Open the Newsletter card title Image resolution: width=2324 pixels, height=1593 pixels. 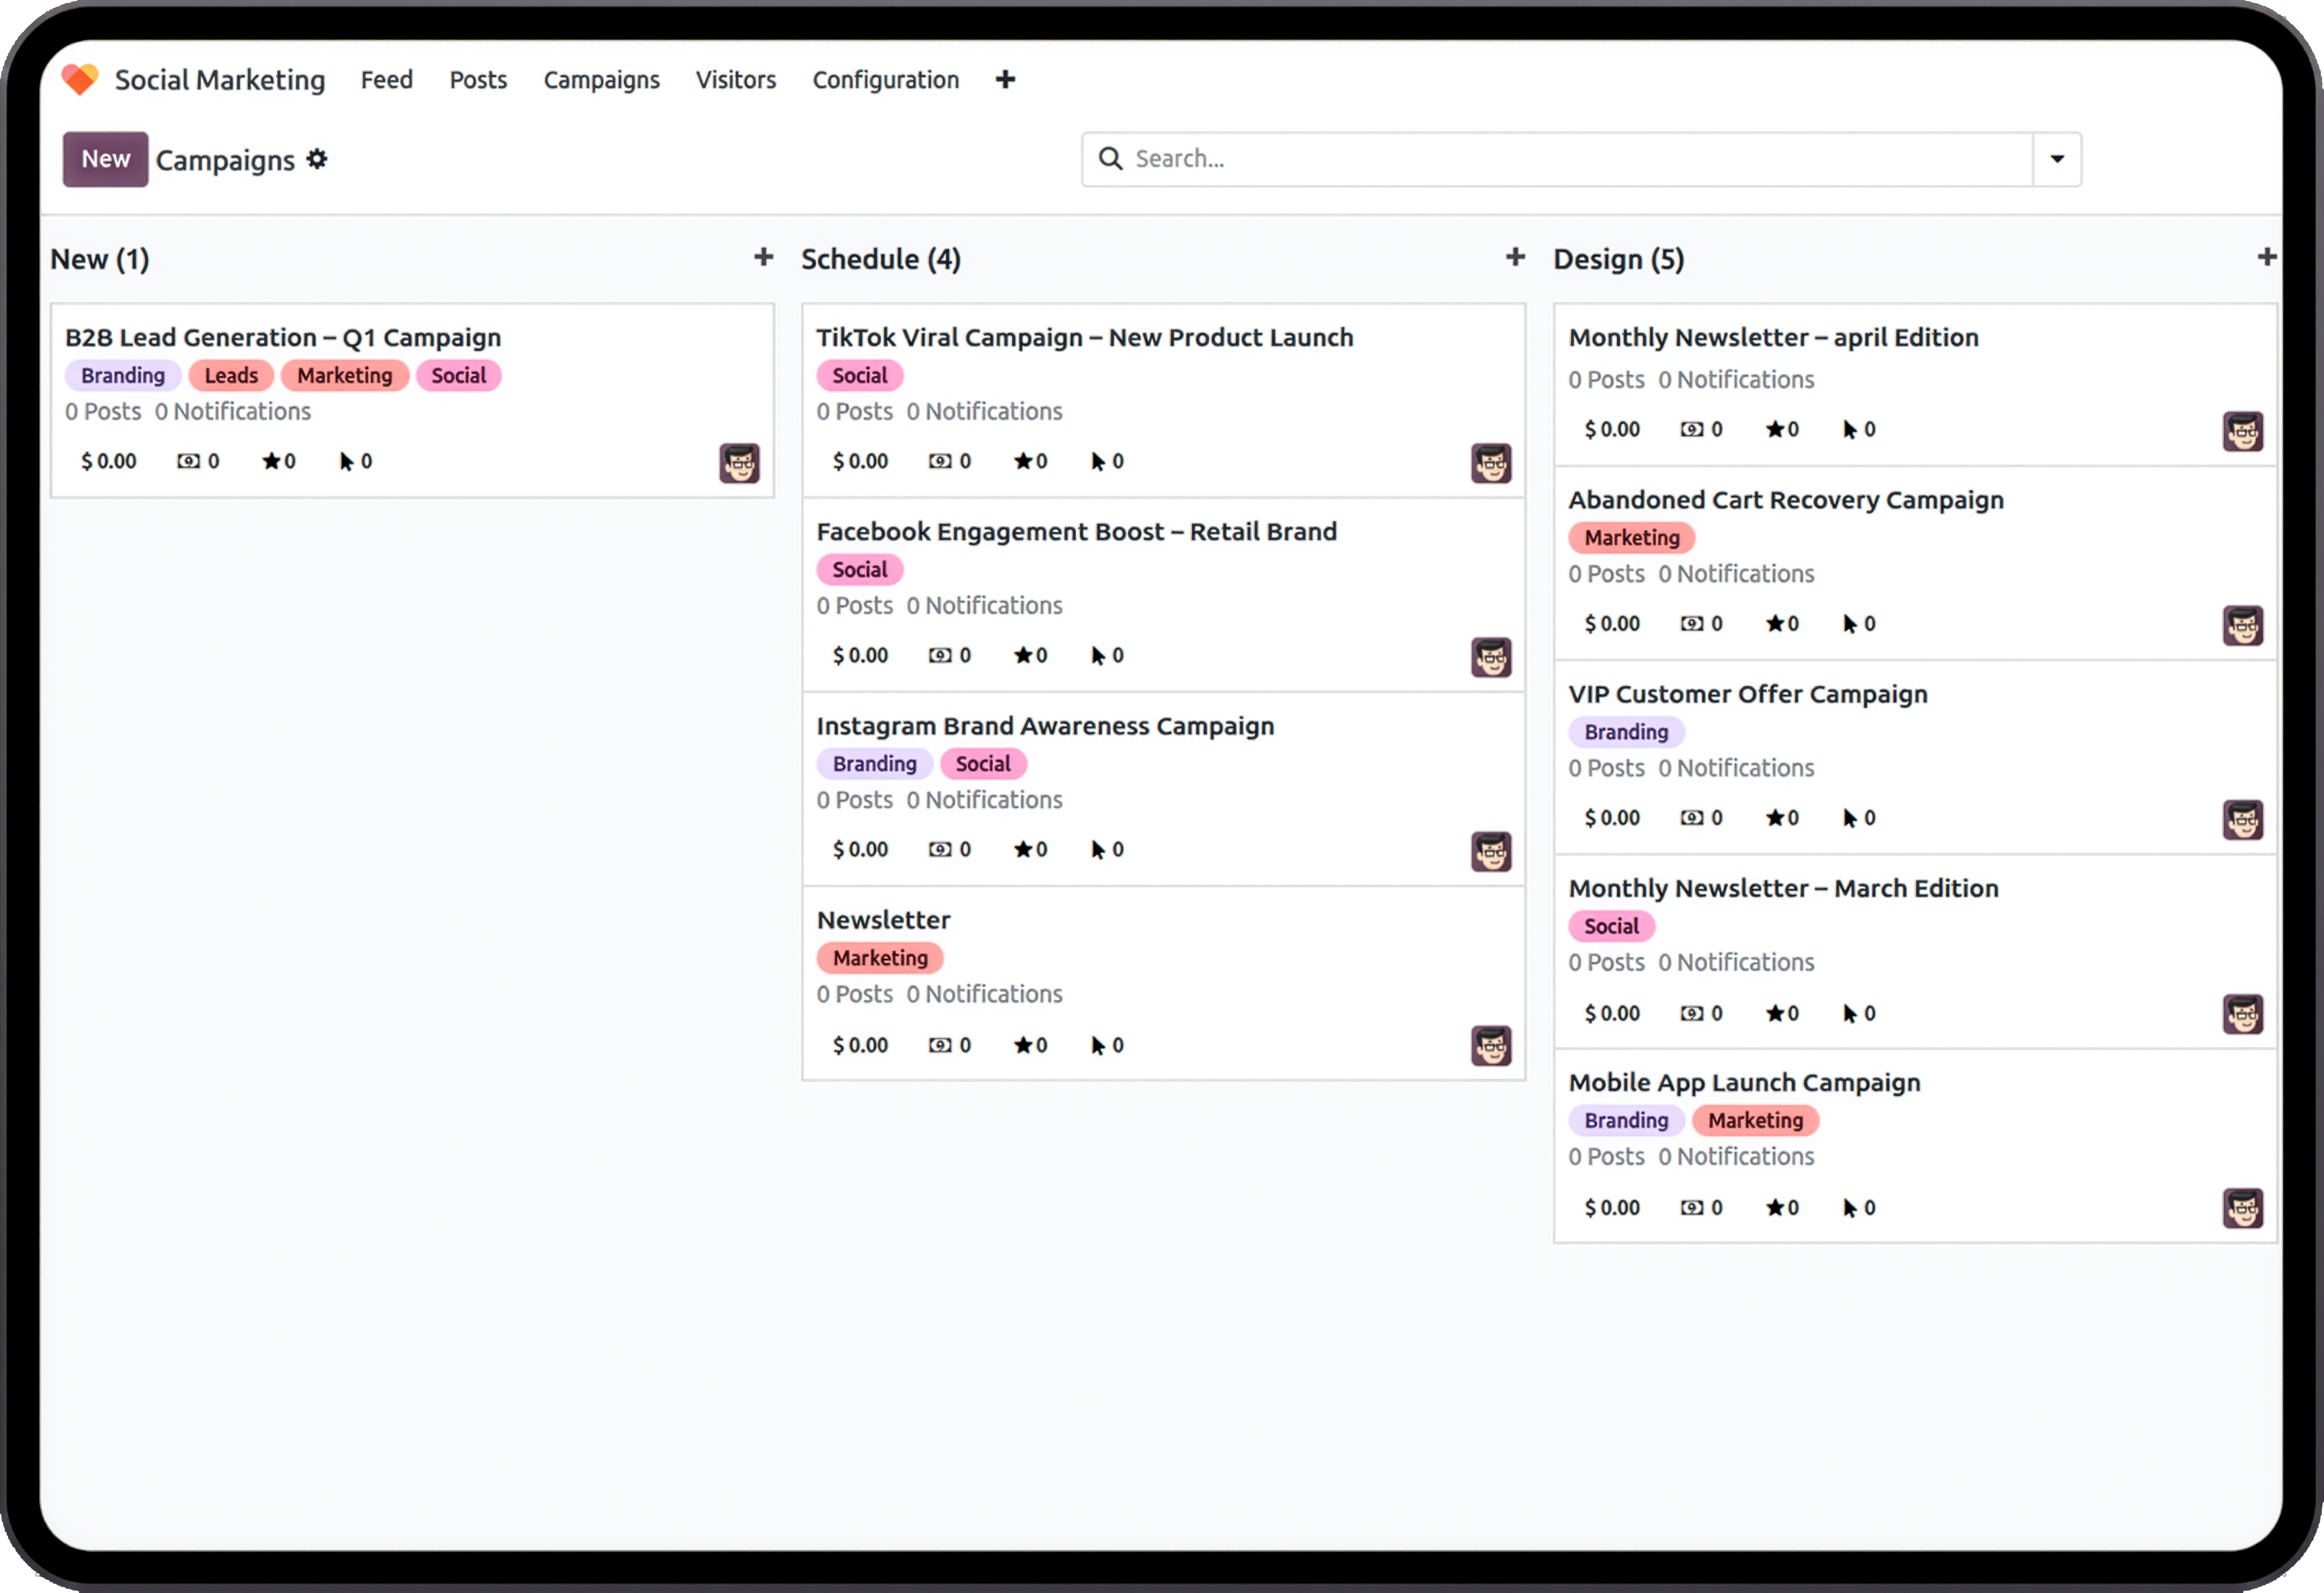(x=883, y=920)
